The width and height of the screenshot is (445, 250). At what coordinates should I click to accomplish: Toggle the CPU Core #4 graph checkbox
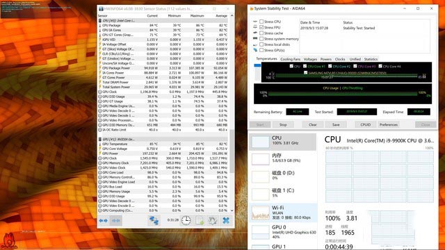point(380,66)
